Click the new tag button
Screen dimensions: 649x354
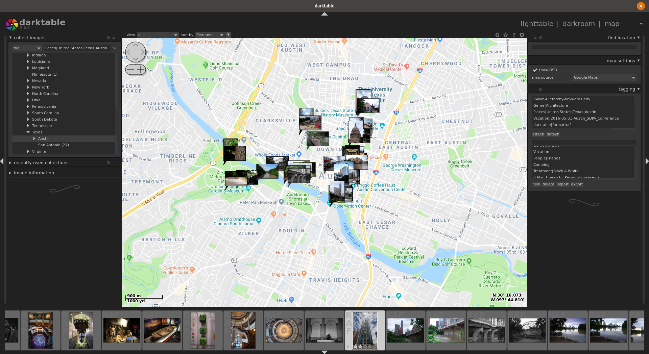point(536,184)
